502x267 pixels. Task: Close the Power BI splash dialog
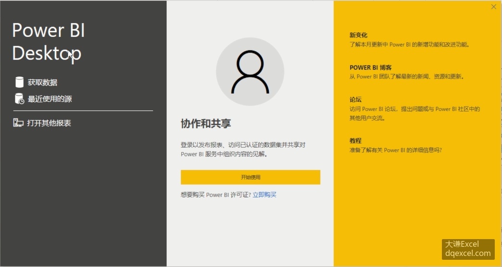pos(494,7)
